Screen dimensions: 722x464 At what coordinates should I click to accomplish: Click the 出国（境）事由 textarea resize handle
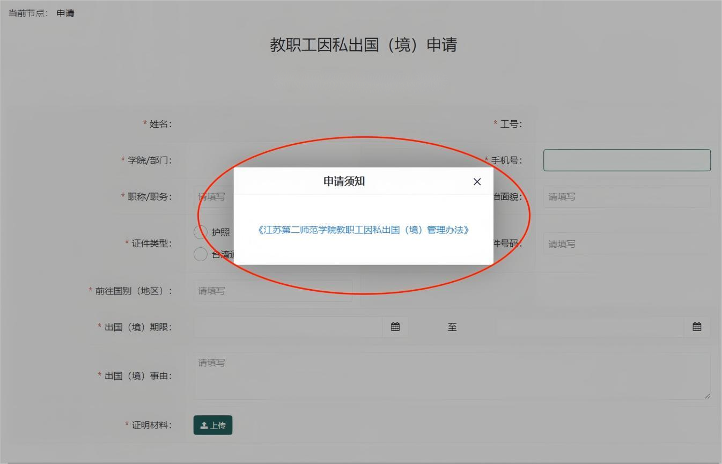707,396
